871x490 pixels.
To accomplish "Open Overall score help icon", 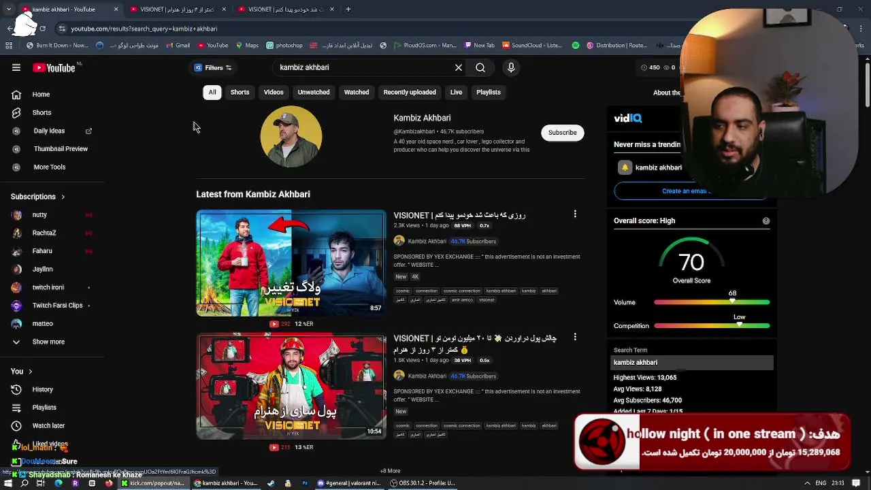I will (766, 220).
